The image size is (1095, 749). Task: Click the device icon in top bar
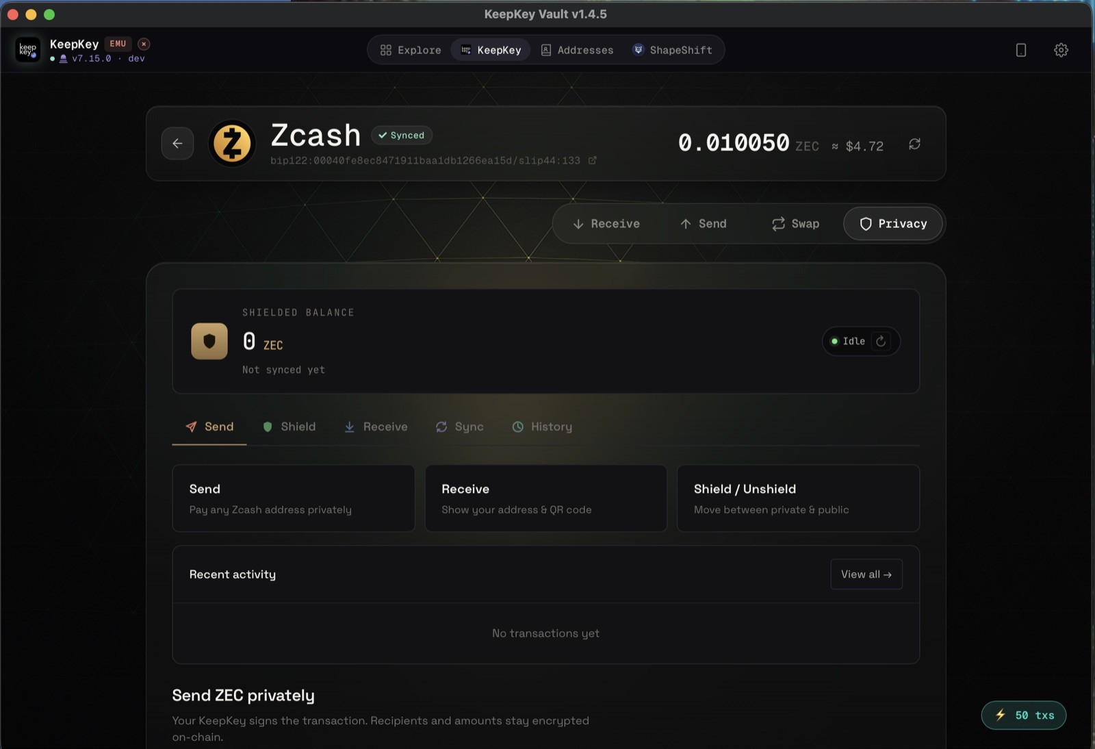pos(1020,50)
